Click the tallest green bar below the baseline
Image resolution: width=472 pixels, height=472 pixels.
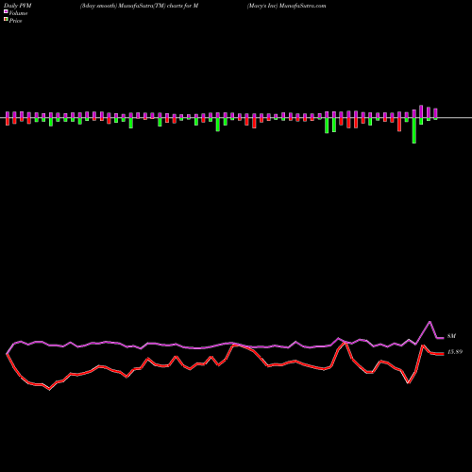coord(414,130)
